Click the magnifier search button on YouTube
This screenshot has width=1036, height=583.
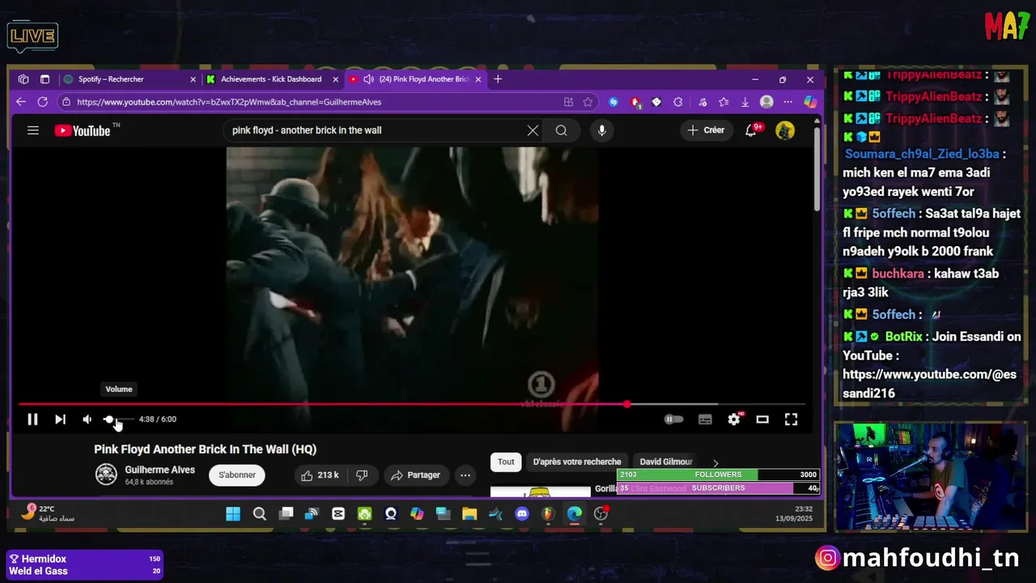(x=561, y=130)
